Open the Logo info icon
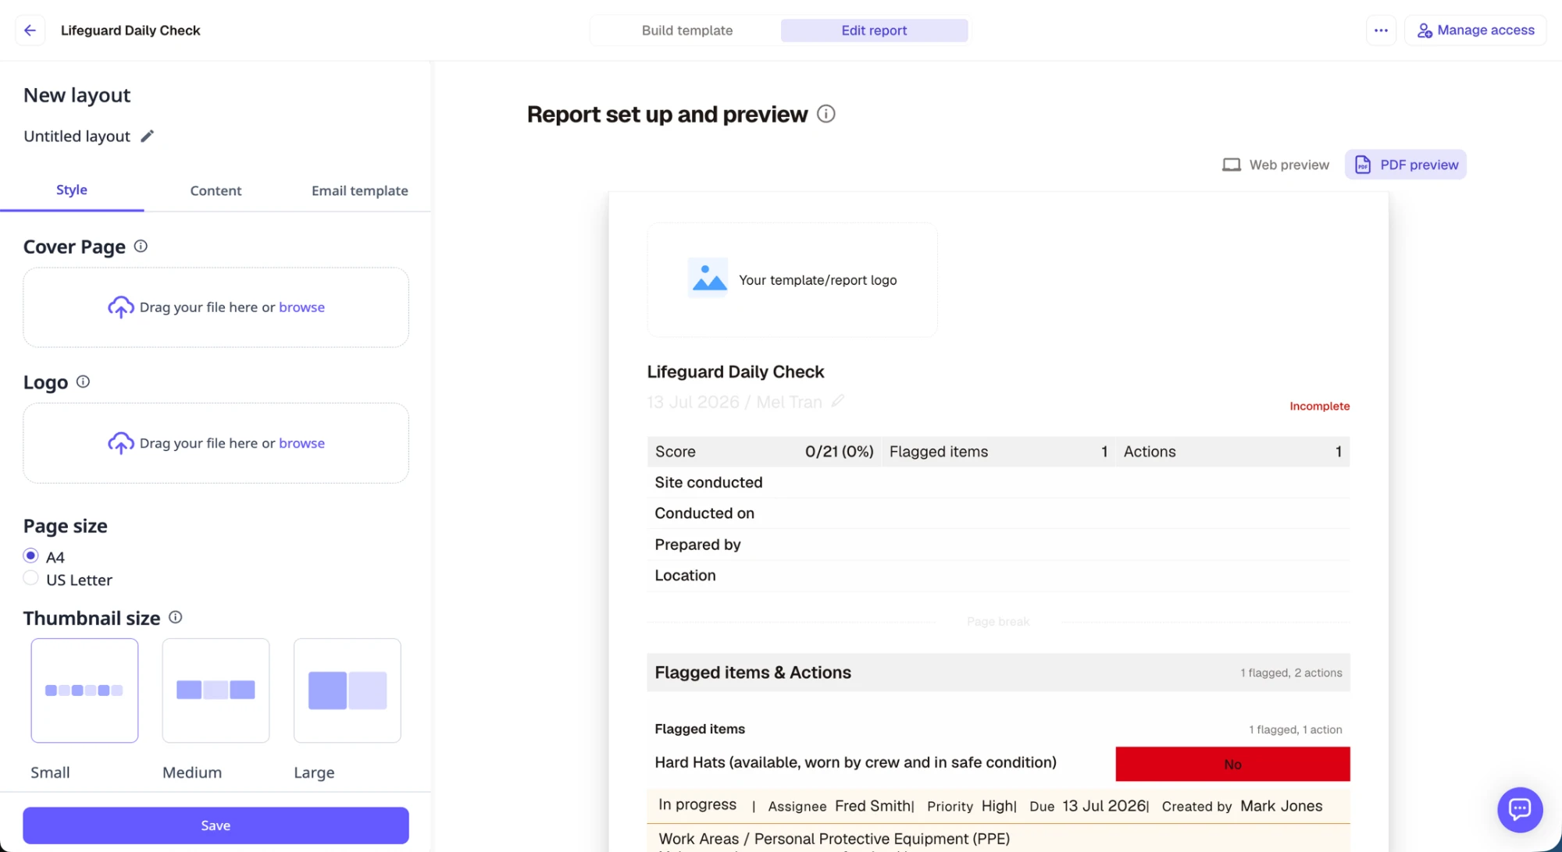Viewport: 1562px width, 852px height. pos(83,382)
